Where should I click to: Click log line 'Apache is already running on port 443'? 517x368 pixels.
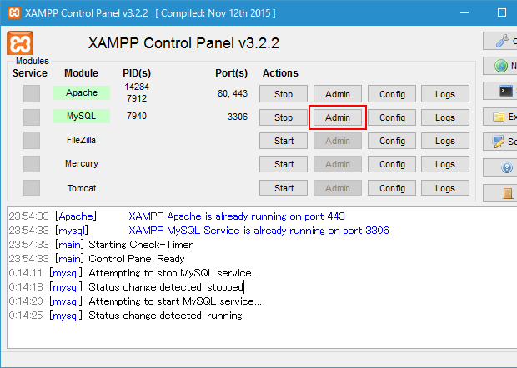(237, 216)
